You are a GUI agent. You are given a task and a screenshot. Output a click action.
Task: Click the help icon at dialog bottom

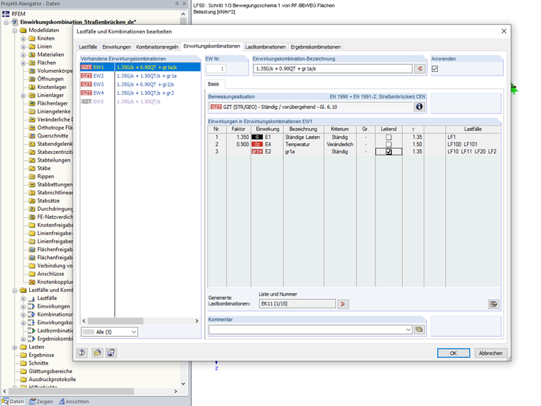tap(82, 353)
